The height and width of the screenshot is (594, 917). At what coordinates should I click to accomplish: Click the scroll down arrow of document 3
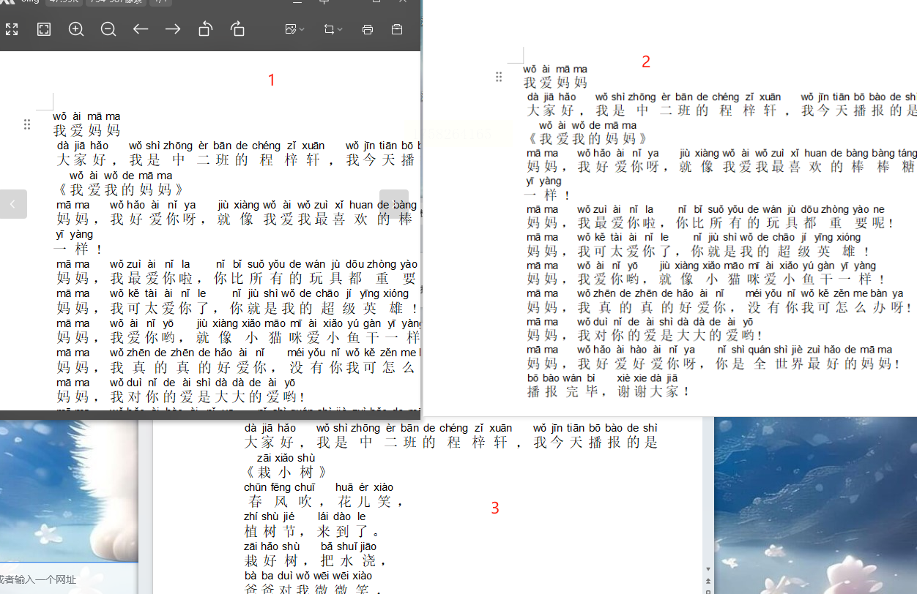point(708,568)
